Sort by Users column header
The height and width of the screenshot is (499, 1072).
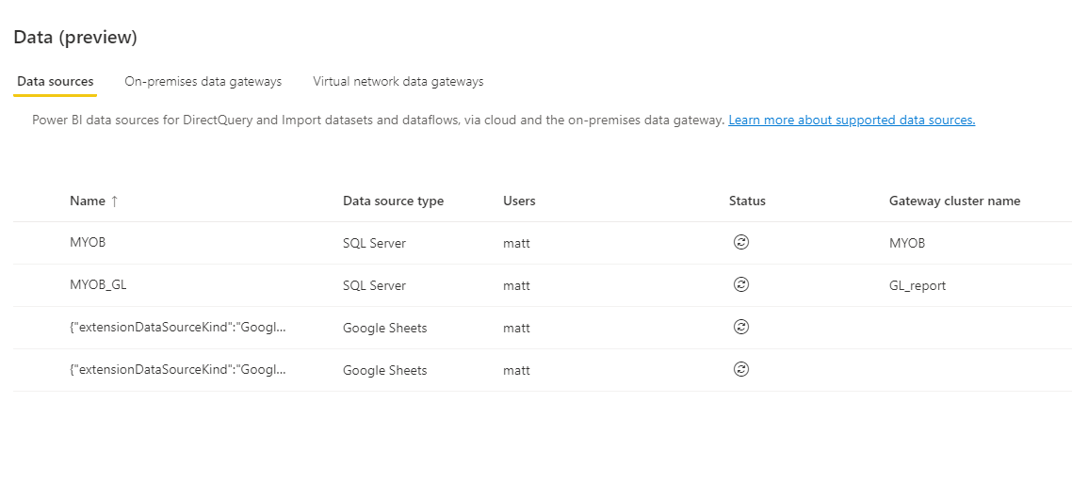tap(519, 201)
